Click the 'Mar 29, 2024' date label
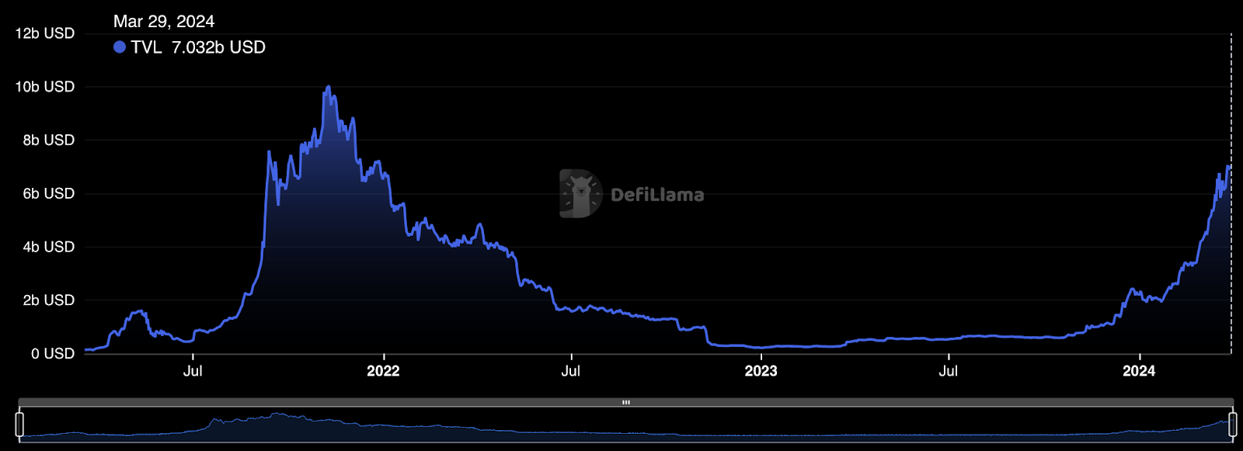 point(164,22)
